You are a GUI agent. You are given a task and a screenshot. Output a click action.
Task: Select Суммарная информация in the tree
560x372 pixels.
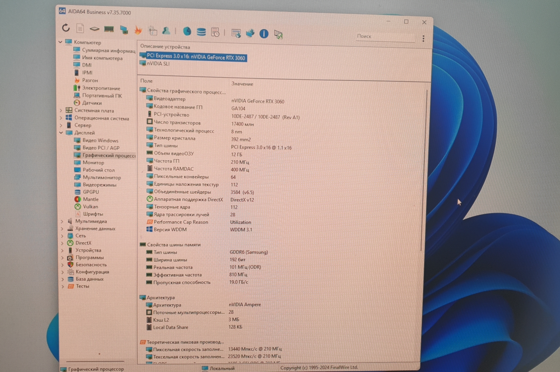point(104,50)
